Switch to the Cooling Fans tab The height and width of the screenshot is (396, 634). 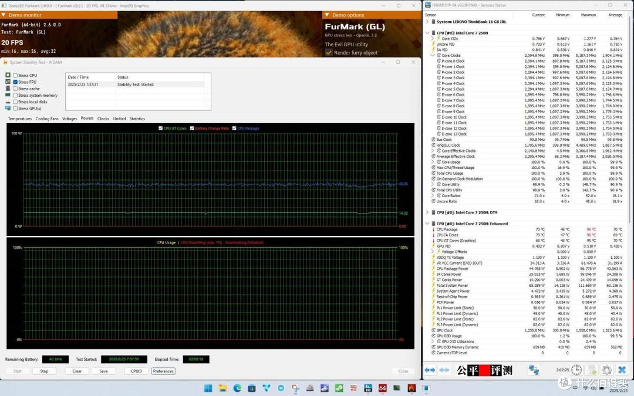click(47, 119)
